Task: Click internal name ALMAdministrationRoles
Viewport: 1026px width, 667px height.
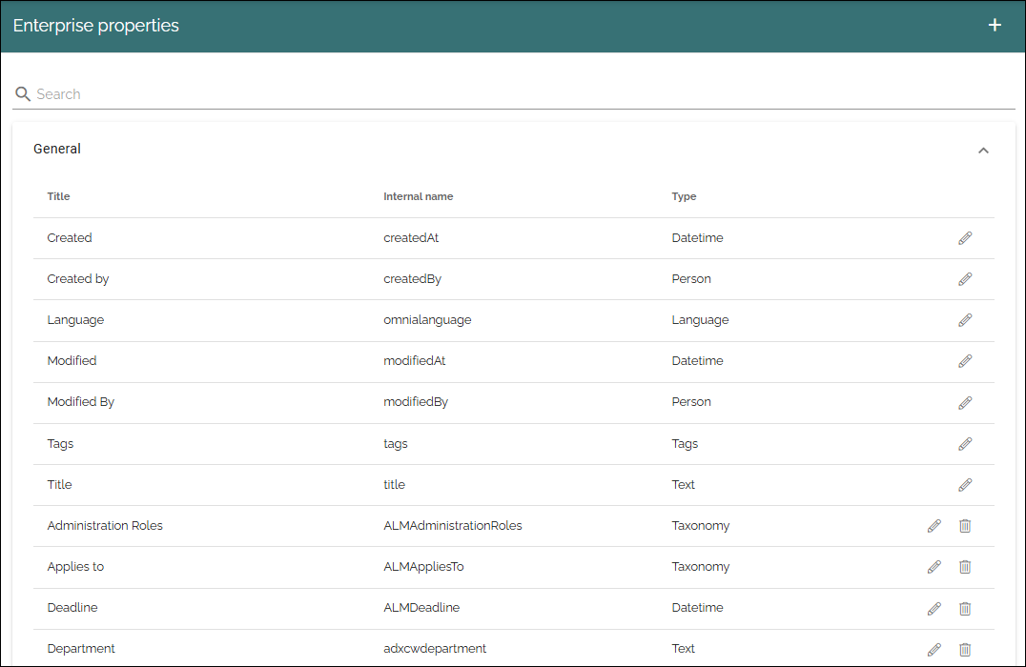Action: [453, 526]
